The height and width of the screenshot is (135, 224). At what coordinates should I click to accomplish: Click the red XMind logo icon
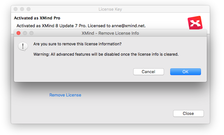point(195,23)
